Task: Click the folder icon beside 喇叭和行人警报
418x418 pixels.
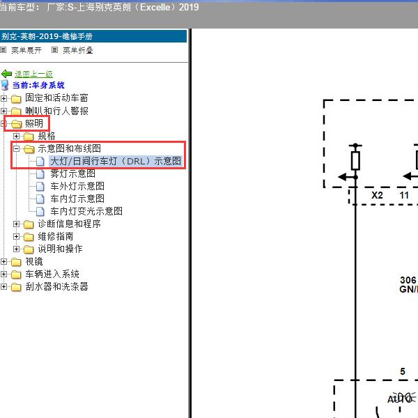Action: [x=16, y=111]
